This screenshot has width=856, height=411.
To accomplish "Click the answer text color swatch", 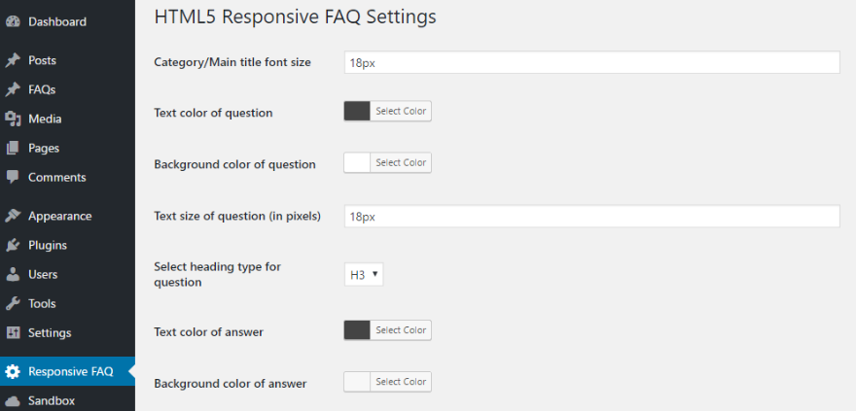I will click(x=357, y=330).
